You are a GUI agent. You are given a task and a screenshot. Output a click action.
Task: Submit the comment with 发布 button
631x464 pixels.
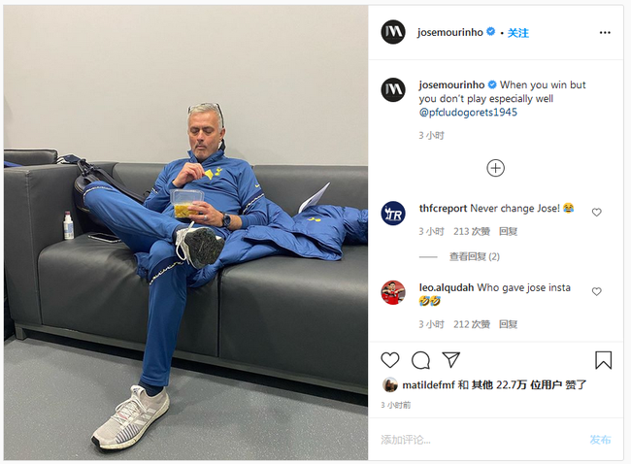[x=600, y=440]
